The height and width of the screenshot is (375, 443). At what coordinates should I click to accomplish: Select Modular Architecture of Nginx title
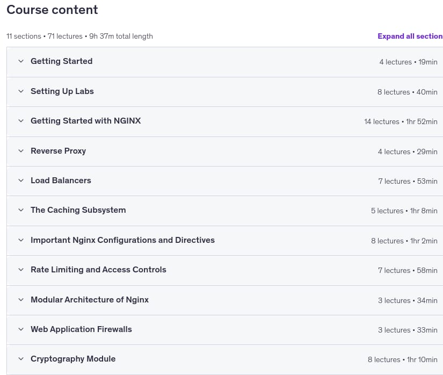[90, 300]
